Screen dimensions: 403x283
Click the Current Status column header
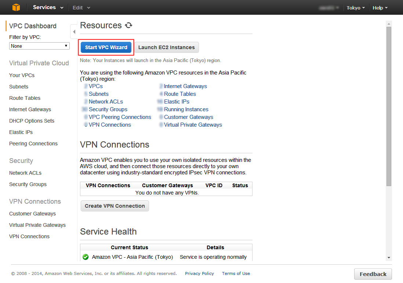pos(130,247)
